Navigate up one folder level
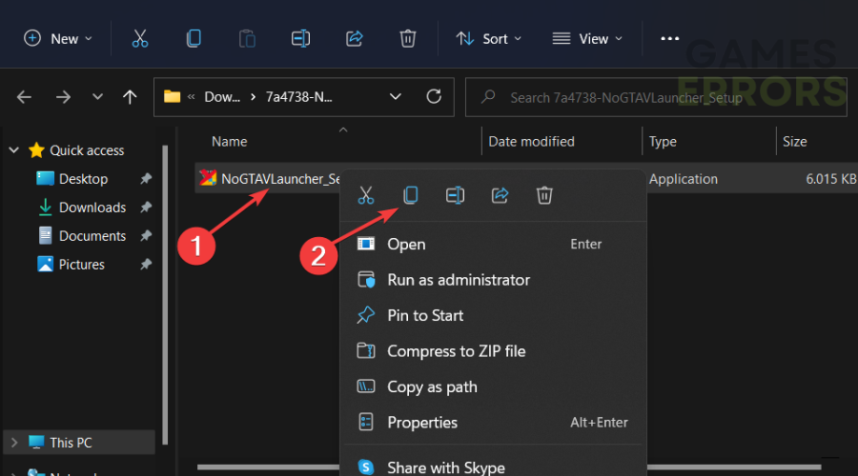Screen dimensions: 858x476 pyautogui.click(x=131, y=96)
